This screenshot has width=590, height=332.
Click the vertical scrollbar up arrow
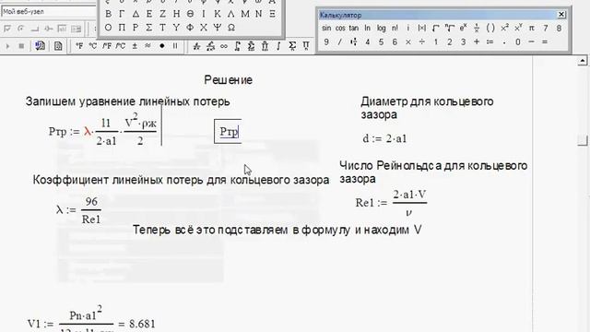pyautogui.click(x=583, y=60)
